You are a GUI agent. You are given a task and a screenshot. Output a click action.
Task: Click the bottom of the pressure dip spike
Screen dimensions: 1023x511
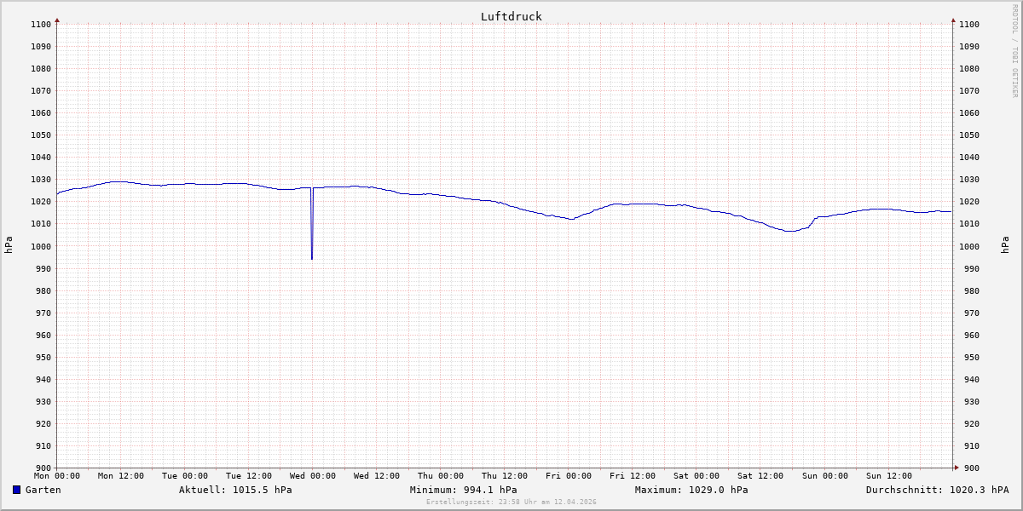[x=312, y=258]
